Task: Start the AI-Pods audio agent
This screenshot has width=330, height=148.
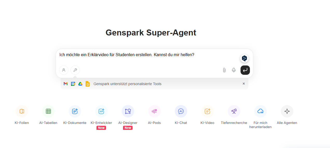Action: [154, 111]
